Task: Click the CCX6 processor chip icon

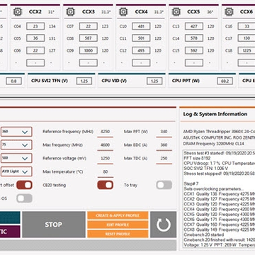Action: point(229,11)
